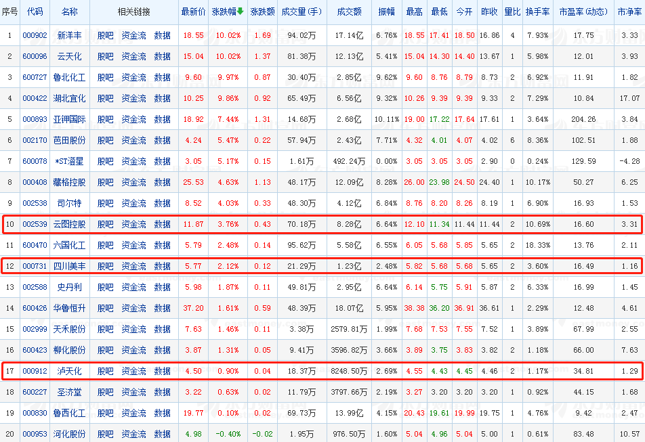Image resolution: width=645 pixels, height=442 pixels.
Task: Sort by 成交额 column header
Action: click(x=349, y=12)
